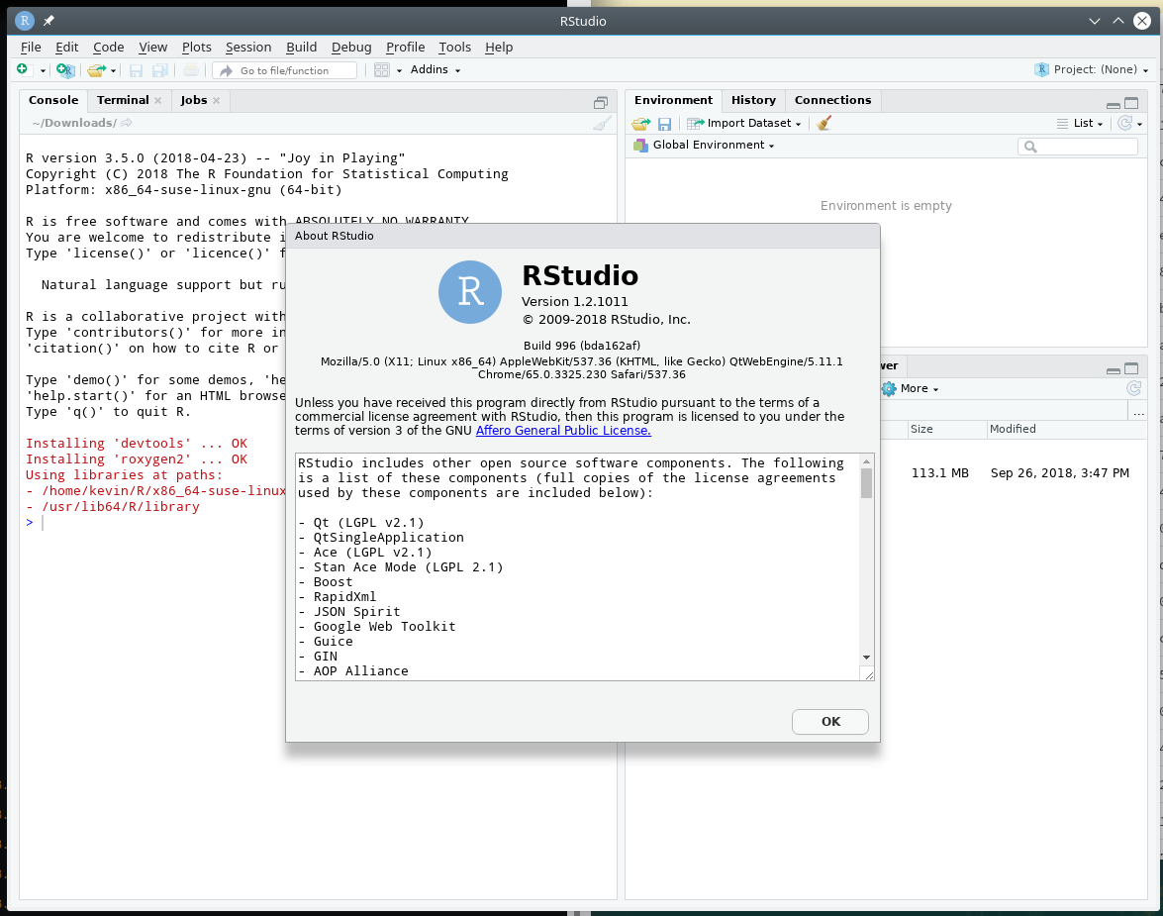Click the clear console broom icon

coord(602,123)
